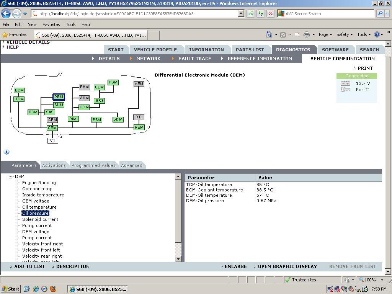Select the RTI module node
The width and height of the screenshot is (392, 294).
[x=139, y=117]
